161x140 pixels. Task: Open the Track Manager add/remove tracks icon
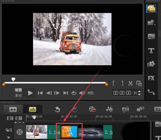pos(19,118)
